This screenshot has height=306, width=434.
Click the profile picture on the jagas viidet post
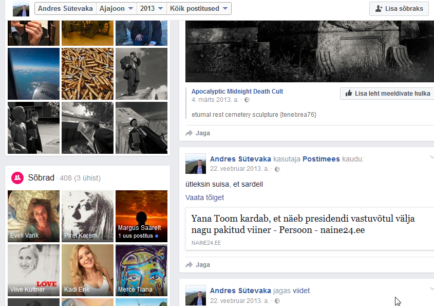pos(196,295)
